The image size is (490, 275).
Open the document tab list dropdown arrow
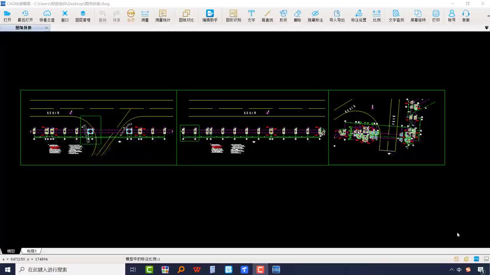coord(487,28)
